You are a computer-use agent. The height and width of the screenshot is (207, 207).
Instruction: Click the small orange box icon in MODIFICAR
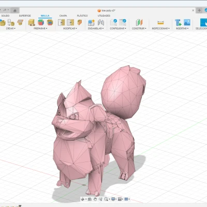pyautogui.click(x=80, y=22)
